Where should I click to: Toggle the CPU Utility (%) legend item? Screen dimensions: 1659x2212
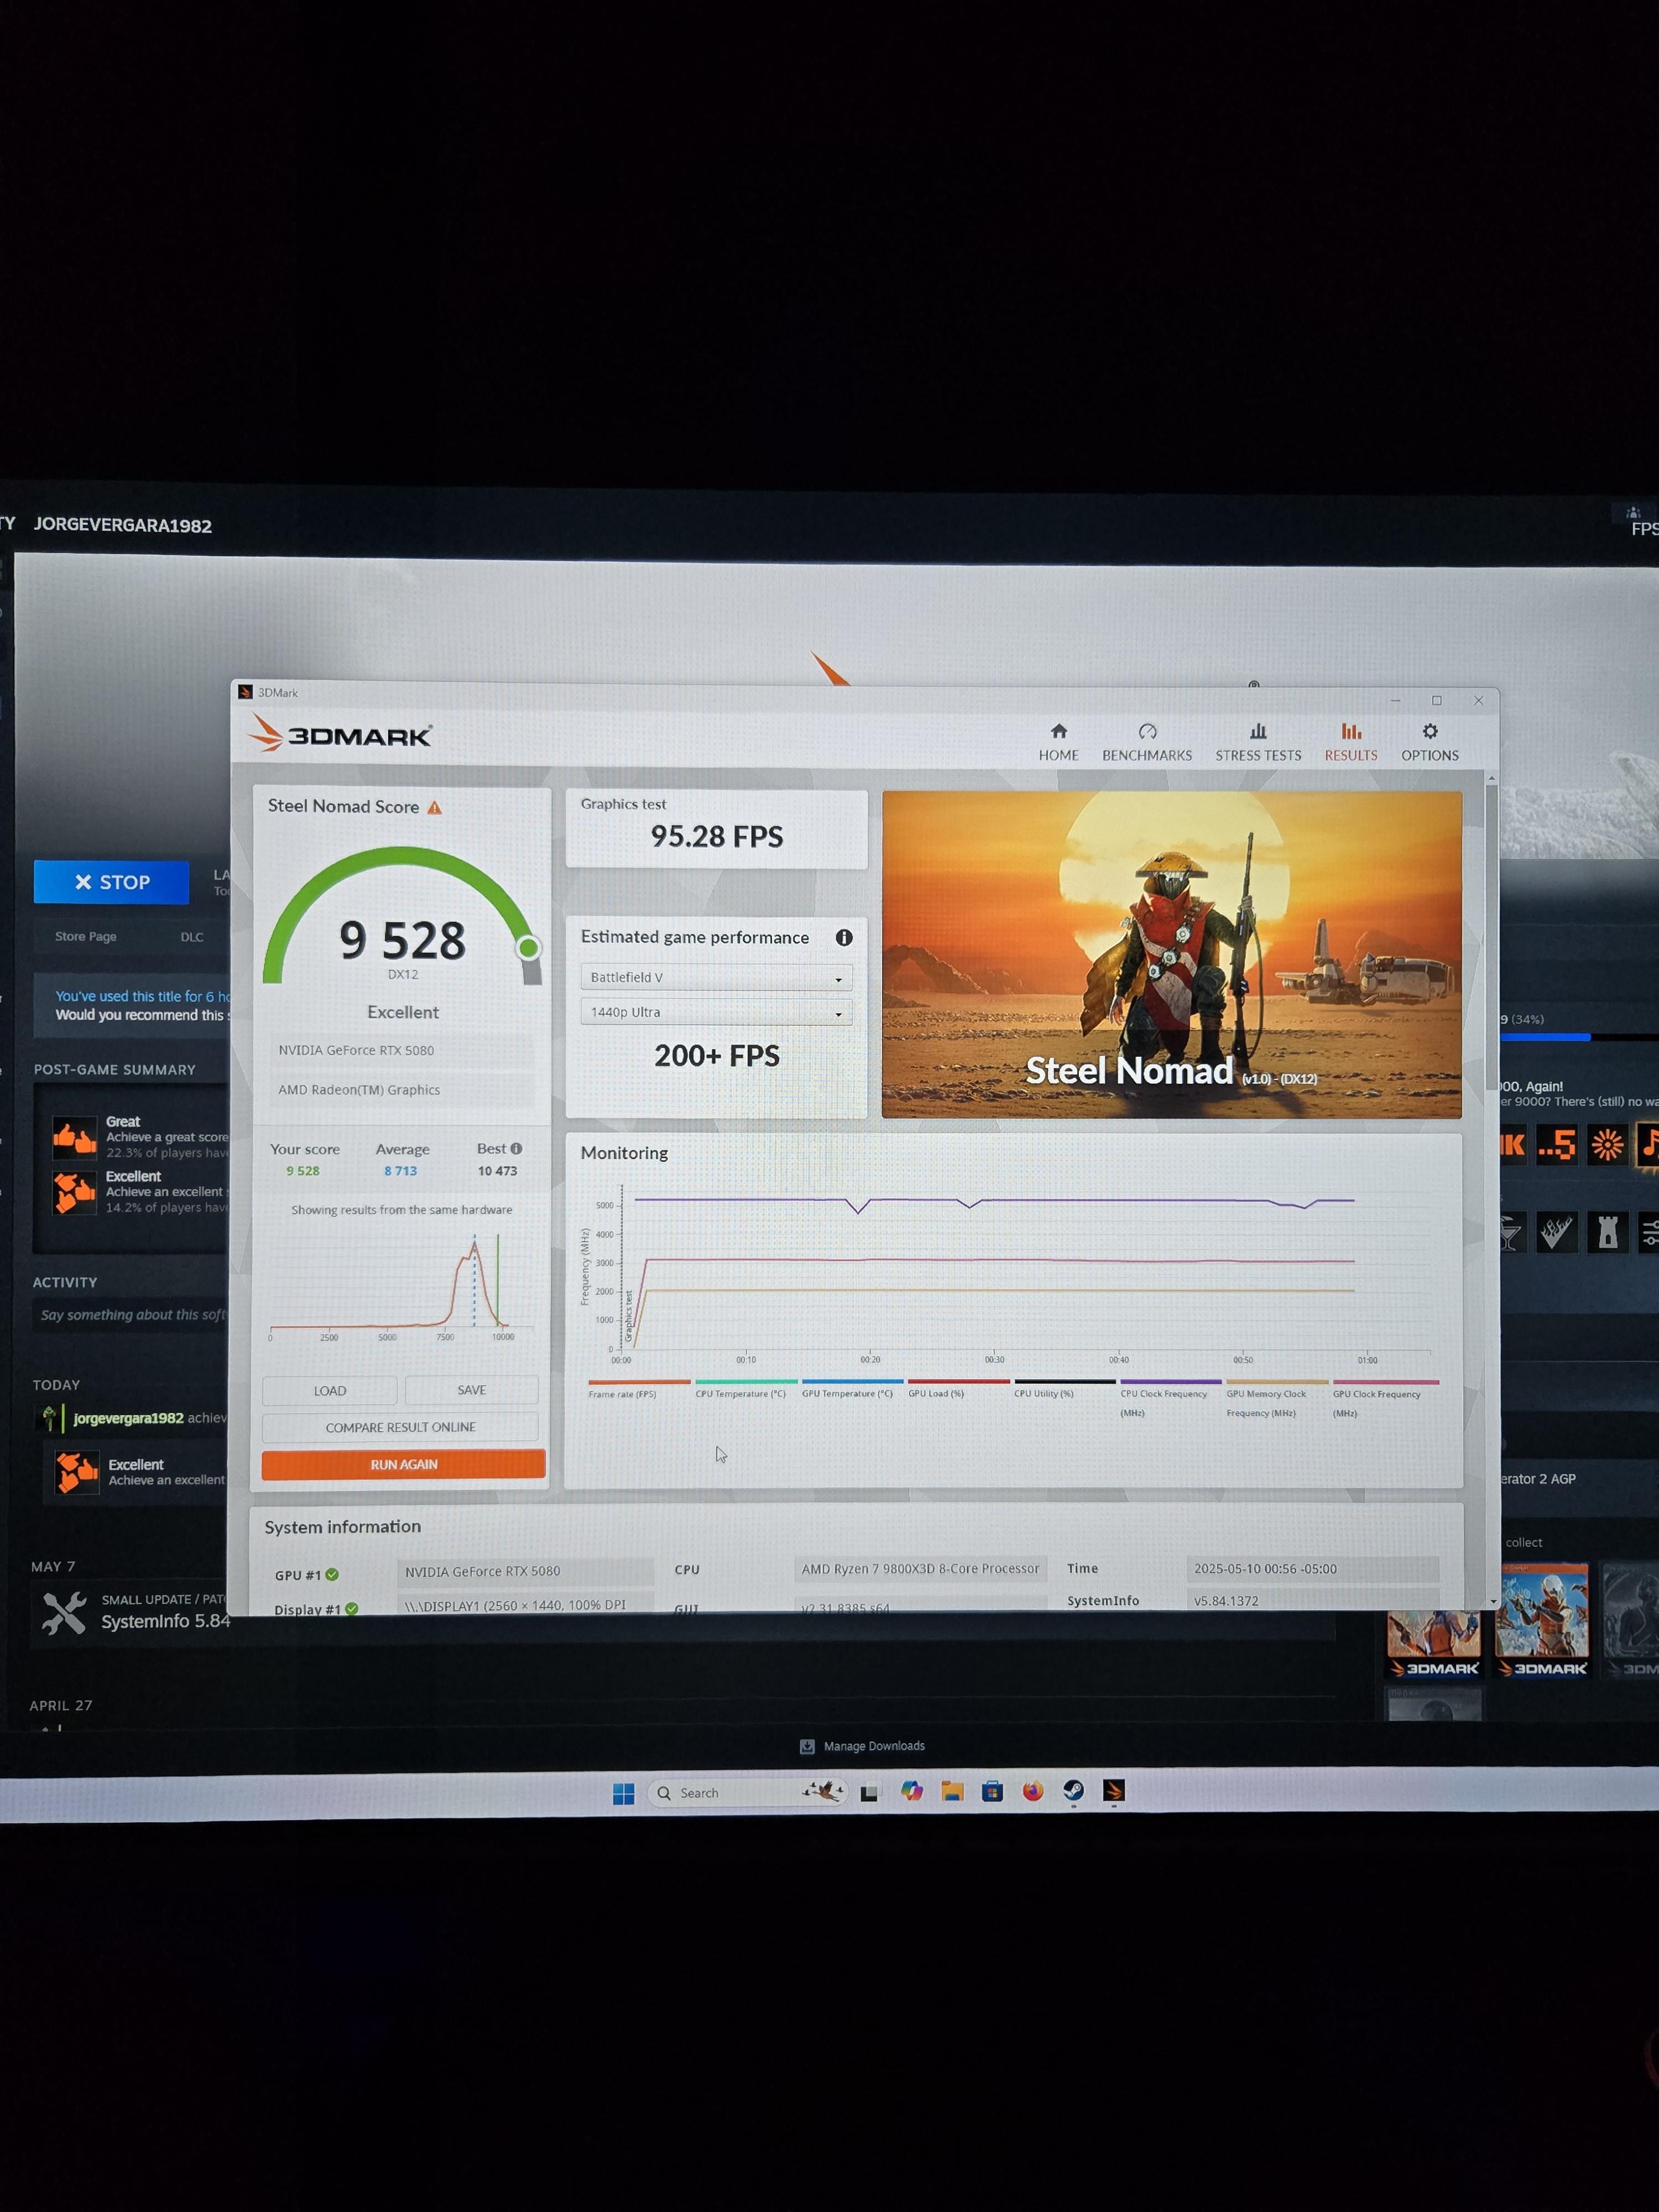tap(1064, 1390)
